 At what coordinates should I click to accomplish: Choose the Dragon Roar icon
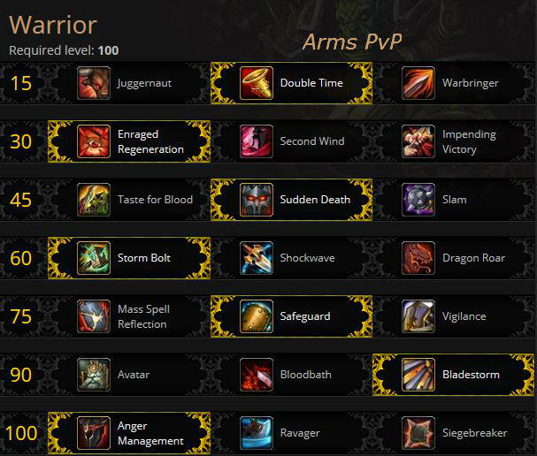(418, 258)
